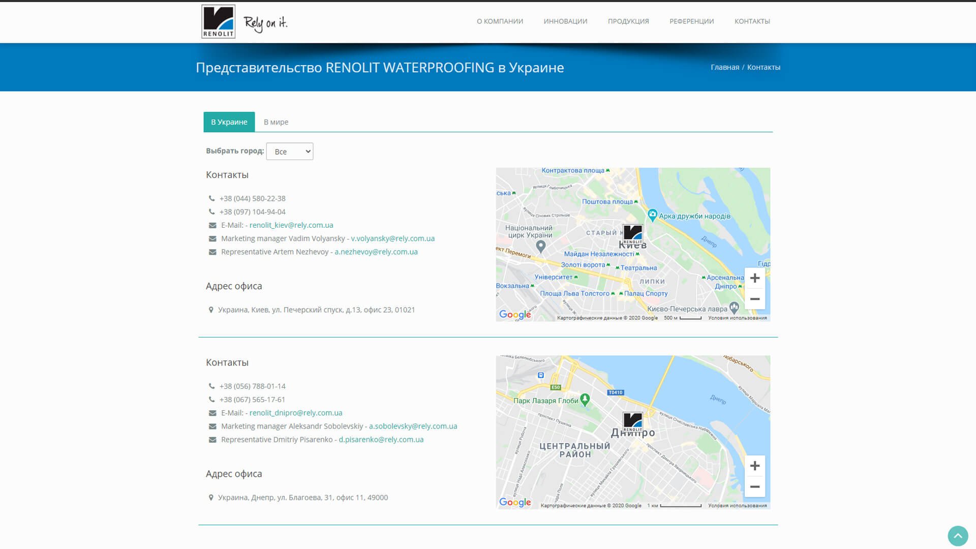The image size is (976, 549).
Task: Switch to the В мире tab
Action: tap(276, 122)
